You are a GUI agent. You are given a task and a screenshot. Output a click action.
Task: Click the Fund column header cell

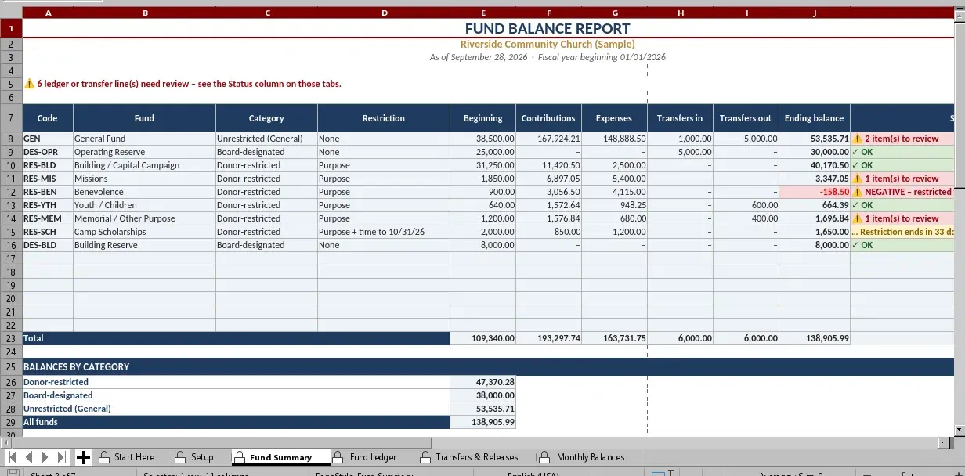[144, 118]
